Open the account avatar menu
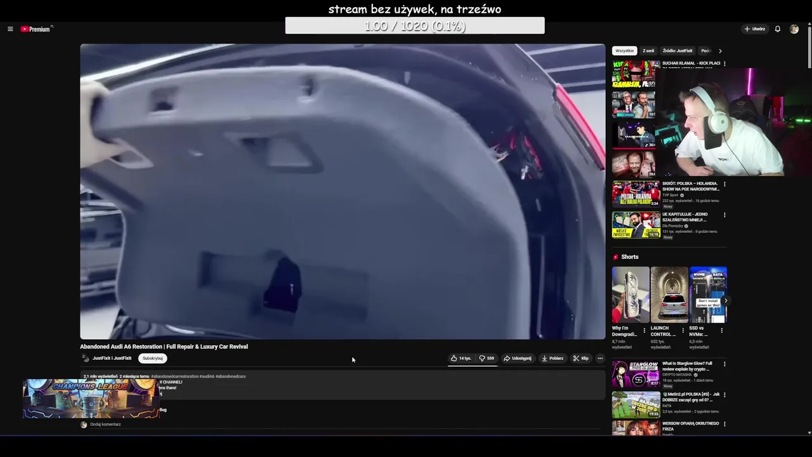 click(794, 29)
